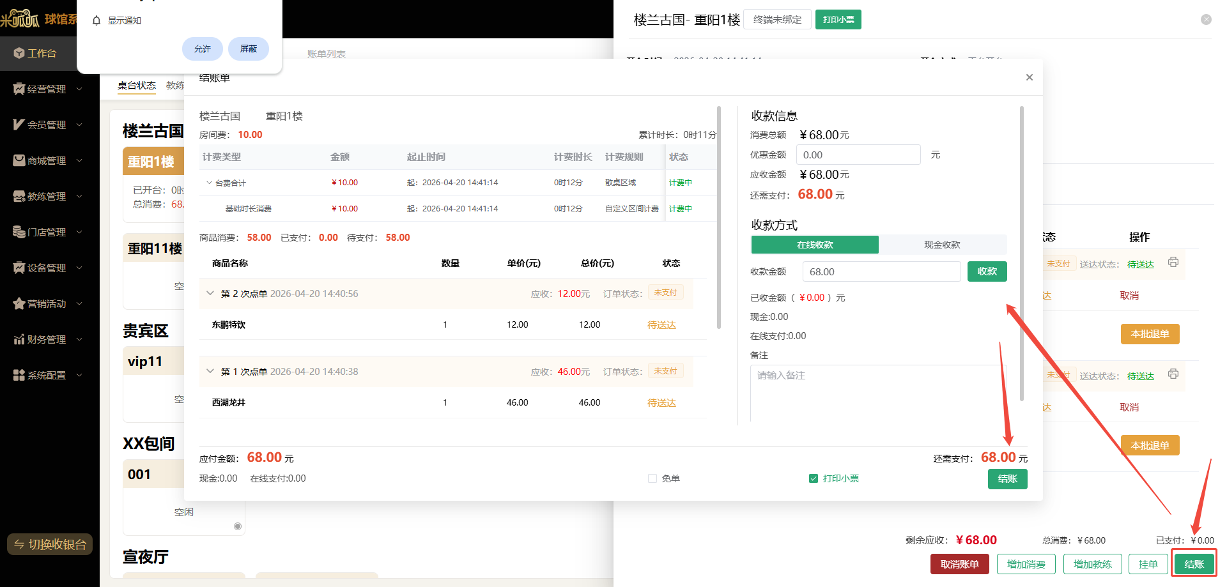Click the 西湖龙井 product row
This screenshot has height=587, width=1227.
(x=452, y=402)
